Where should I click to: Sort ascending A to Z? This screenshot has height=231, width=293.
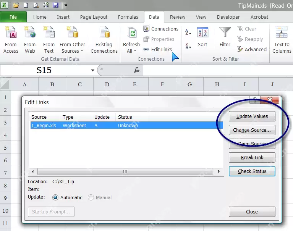188,32
